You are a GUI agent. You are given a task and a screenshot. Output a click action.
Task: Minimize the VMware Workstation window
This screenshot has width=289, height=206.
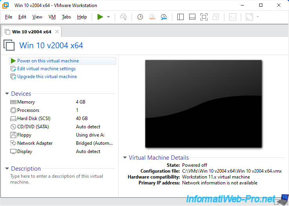(x=242, y=5)
